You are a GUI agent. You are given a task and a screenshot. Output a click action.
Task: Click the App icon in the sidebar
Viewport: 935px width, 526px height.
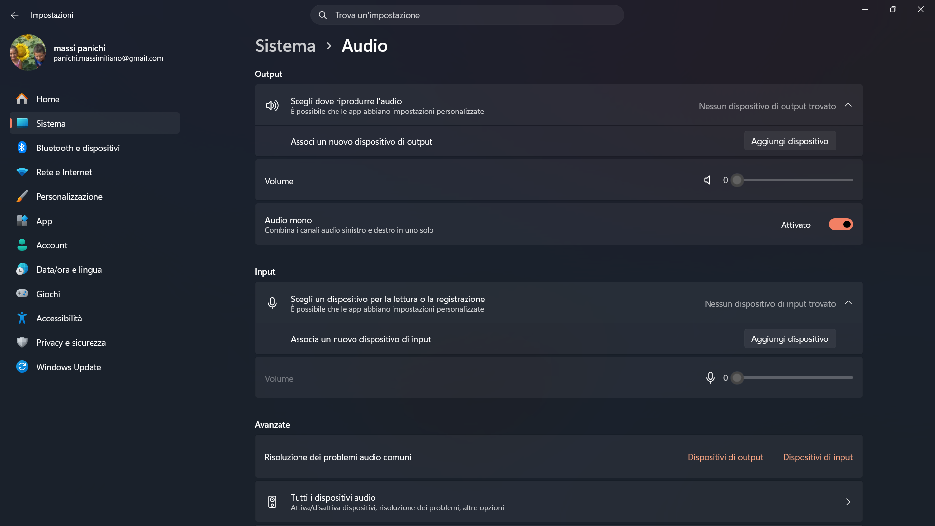click(x=22, y=221)
